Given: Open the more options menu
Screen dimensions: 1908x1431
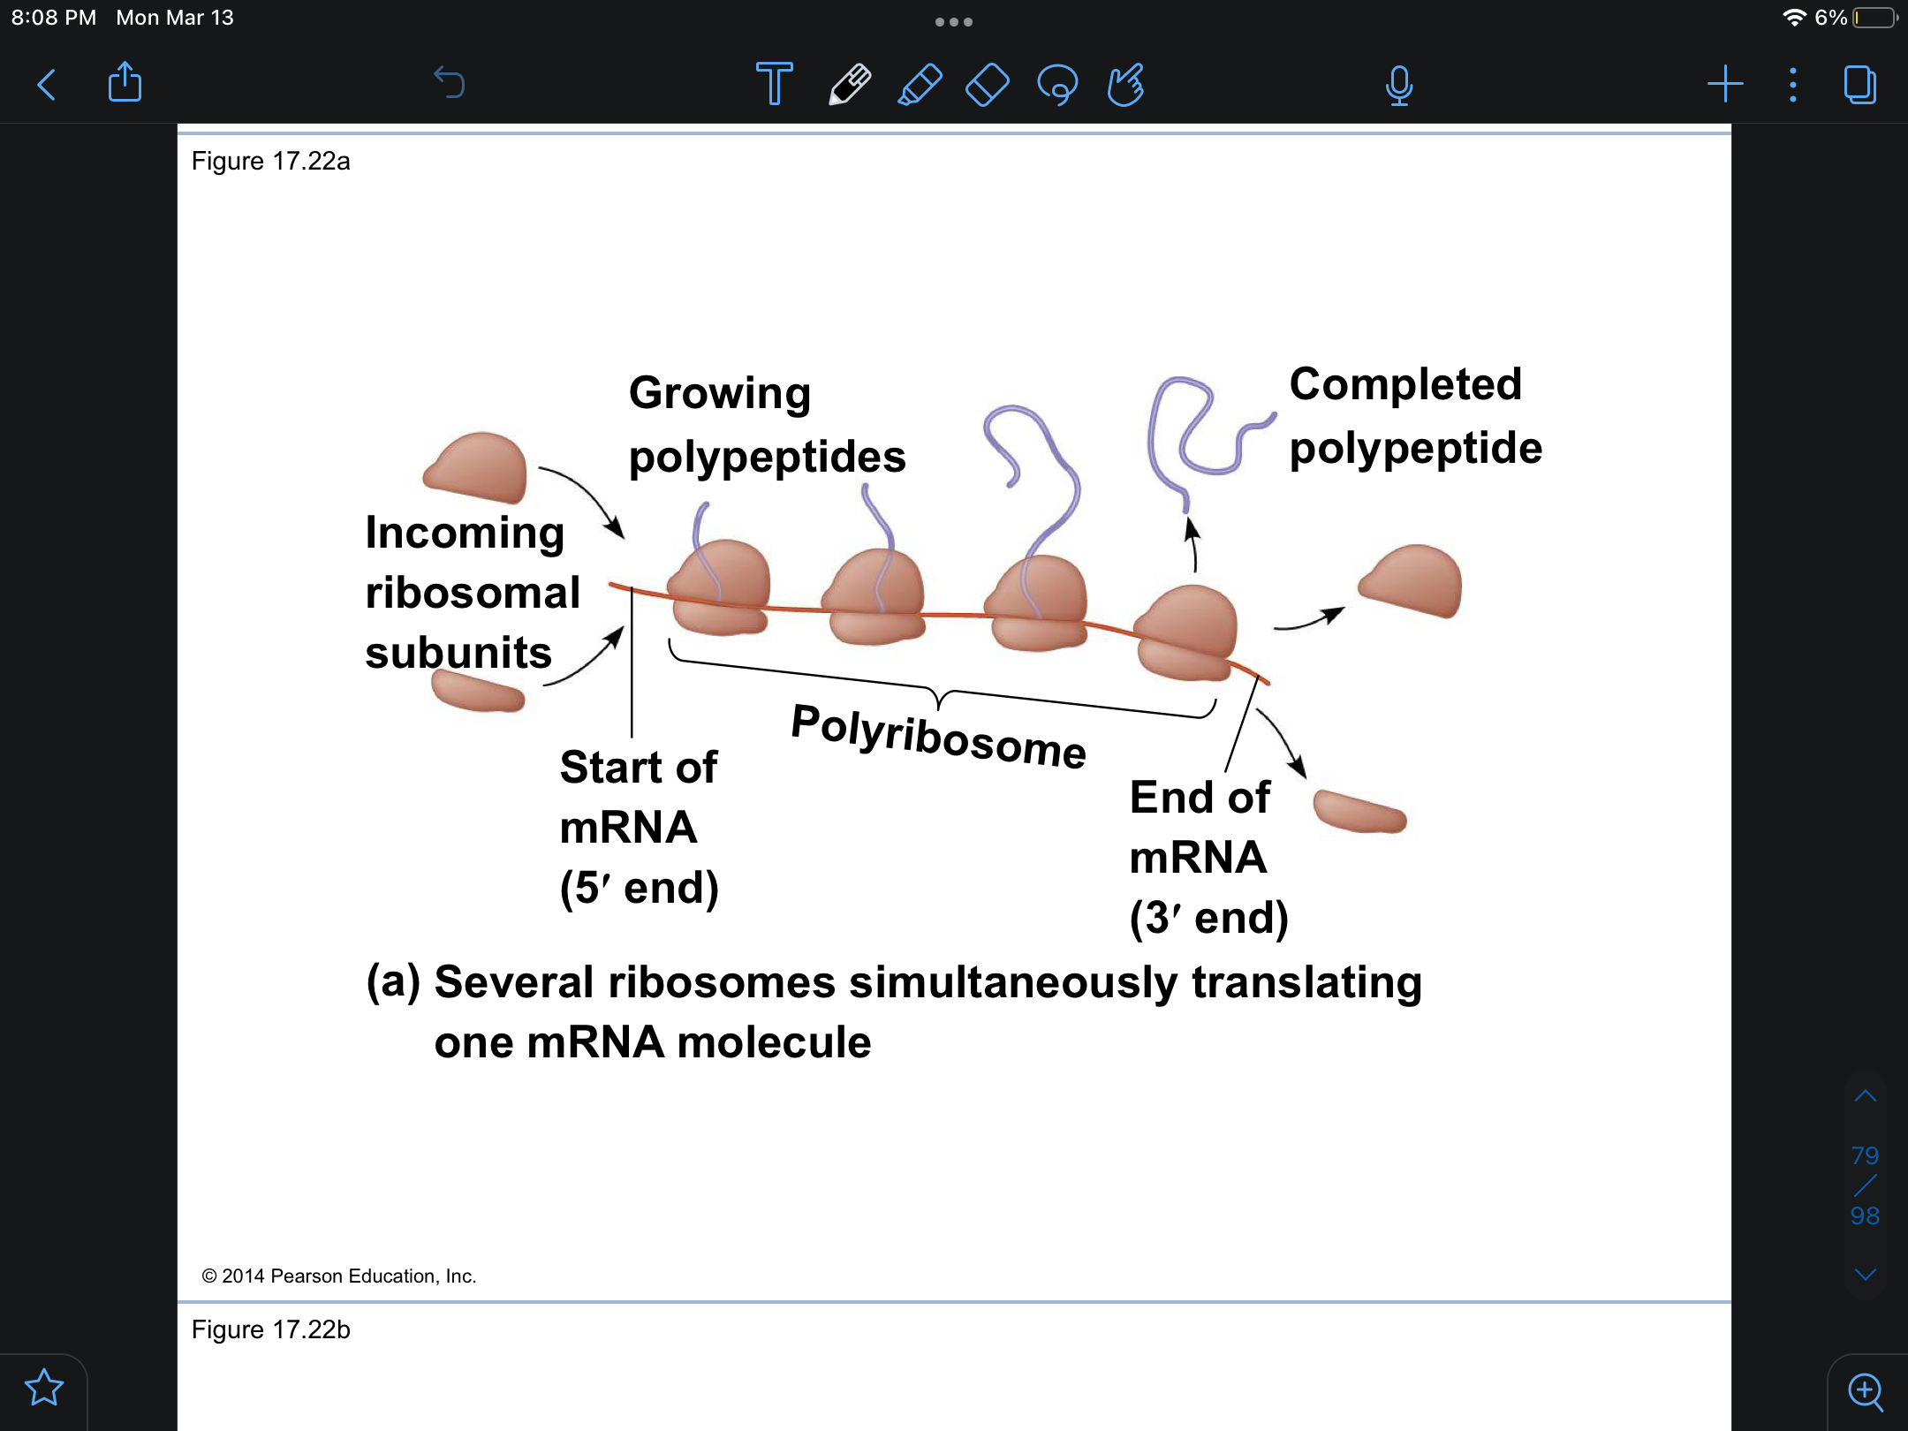Looking at the screenshot, I should pyautogui.click(x=1793, y=85).
